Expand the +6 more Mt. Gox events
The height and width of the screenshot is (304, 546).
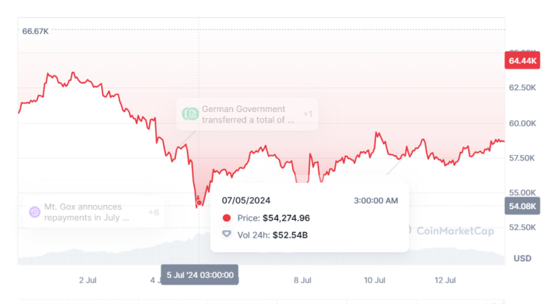click(x=154, y=212)
